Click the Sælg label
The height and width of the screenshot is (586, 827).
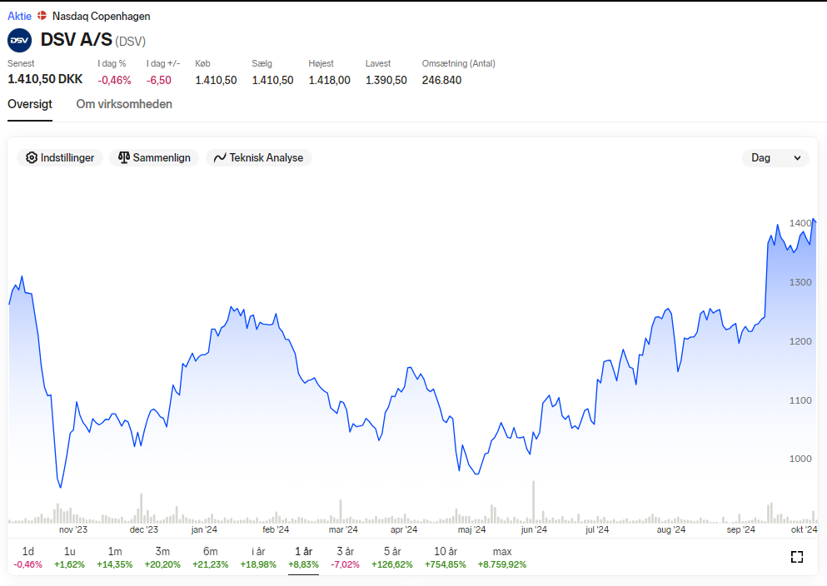tap(262, 63)
